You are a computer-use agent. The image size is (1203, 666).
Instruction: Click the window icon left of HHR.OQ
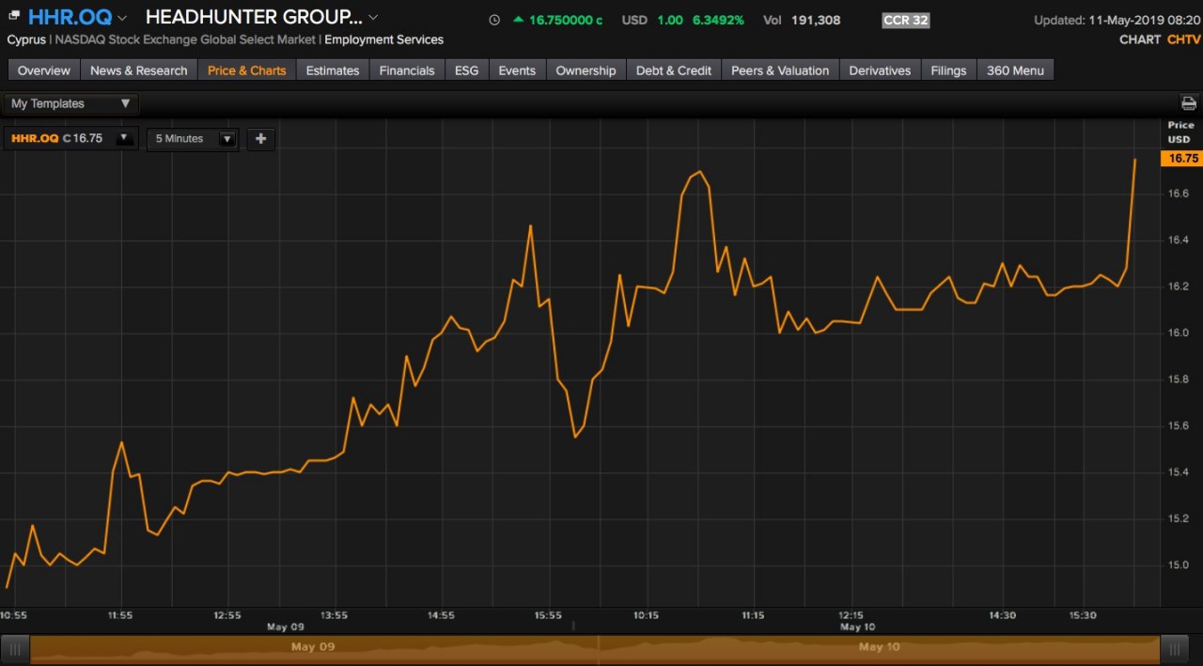(14, 17)
